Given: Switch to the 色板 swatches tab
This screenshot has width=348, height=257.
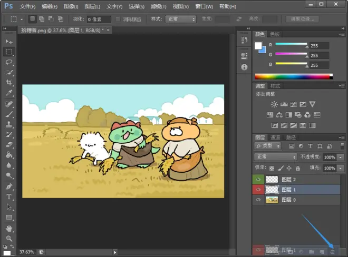Looking at the screenshot, I should [275, 34].
